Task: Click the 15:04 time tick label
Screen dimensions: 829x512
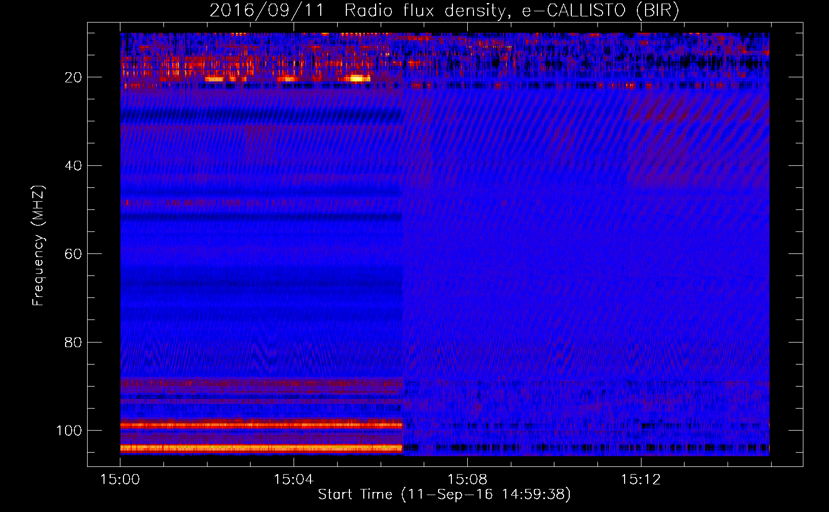Action: click(294, 480)
